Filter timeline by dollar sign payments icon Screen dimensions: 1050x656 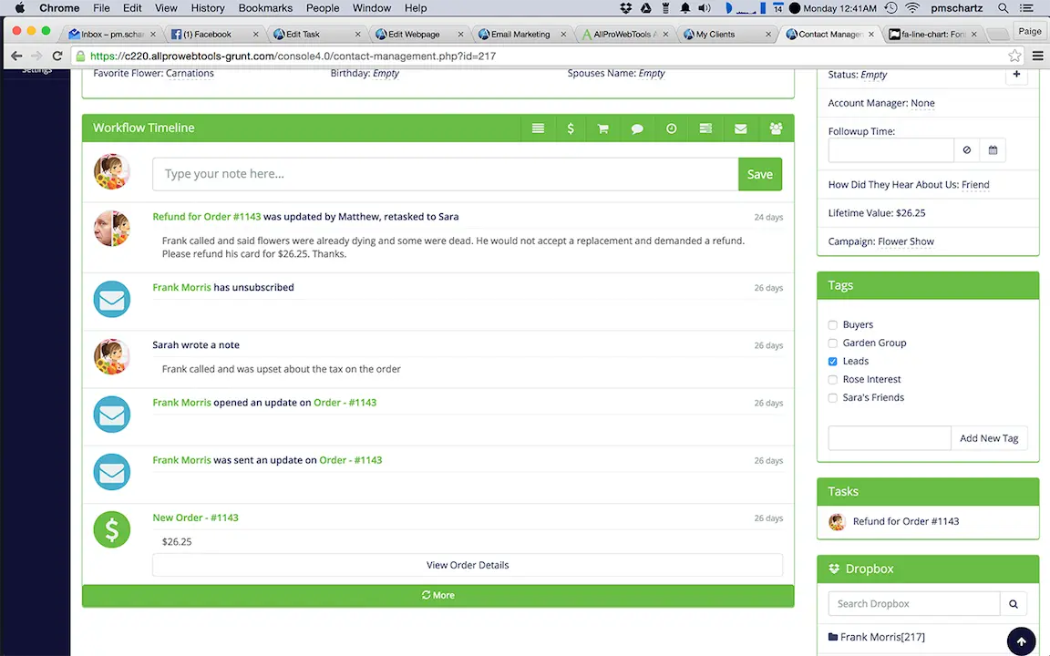(x=571, y=128)
